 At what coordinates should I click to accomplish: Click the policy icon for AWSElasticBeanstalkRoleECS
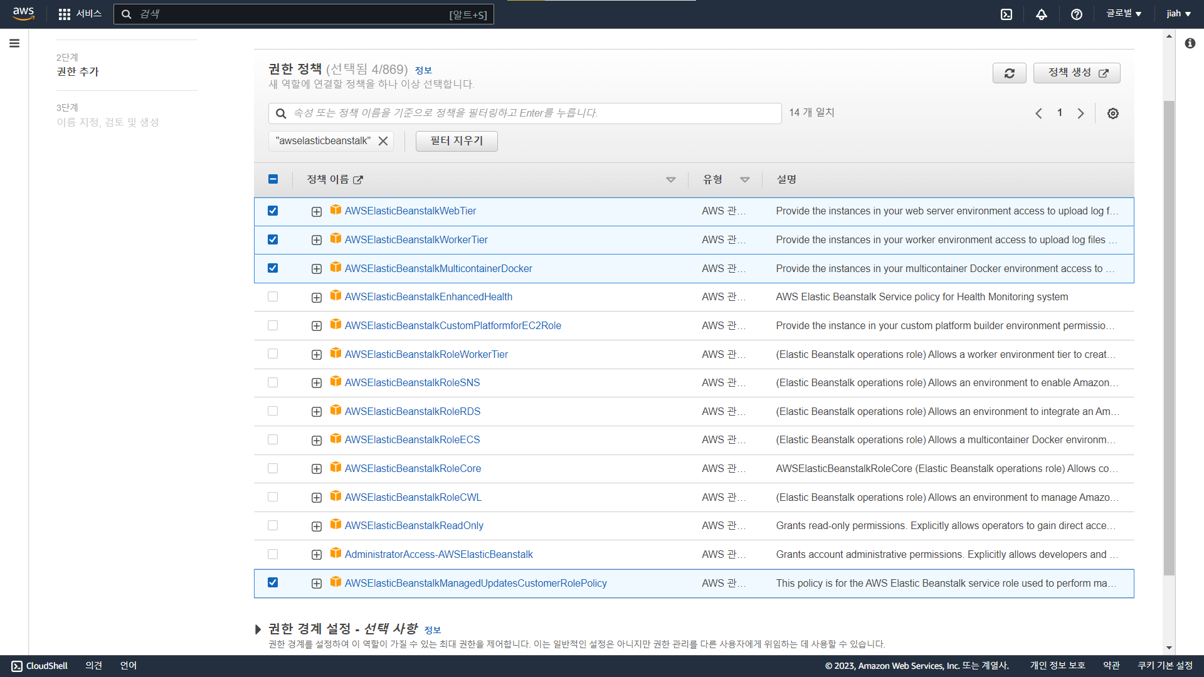click(336, 438)
